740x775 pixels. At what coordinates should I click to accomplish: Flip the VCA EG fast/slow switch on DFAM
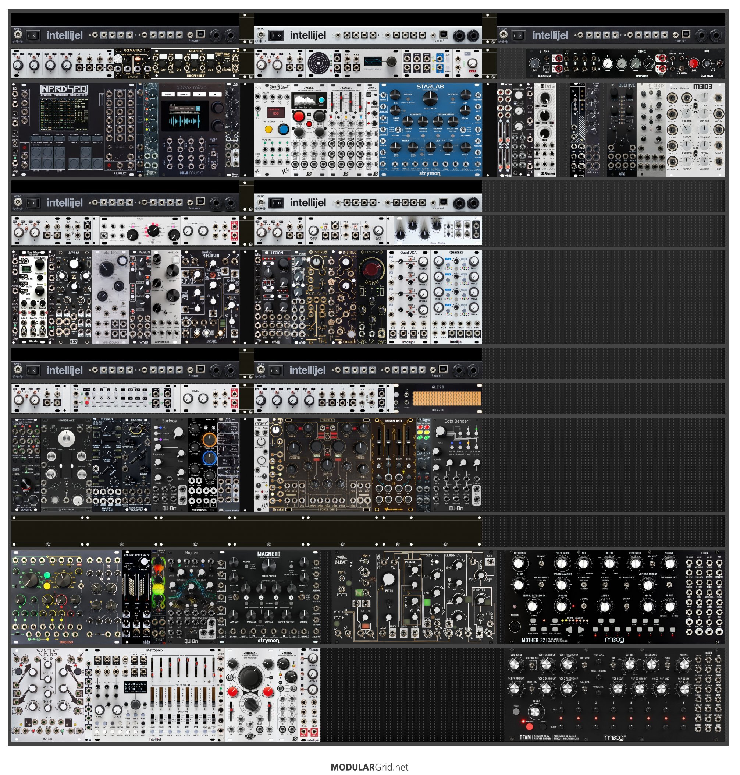tap(668, 666)
